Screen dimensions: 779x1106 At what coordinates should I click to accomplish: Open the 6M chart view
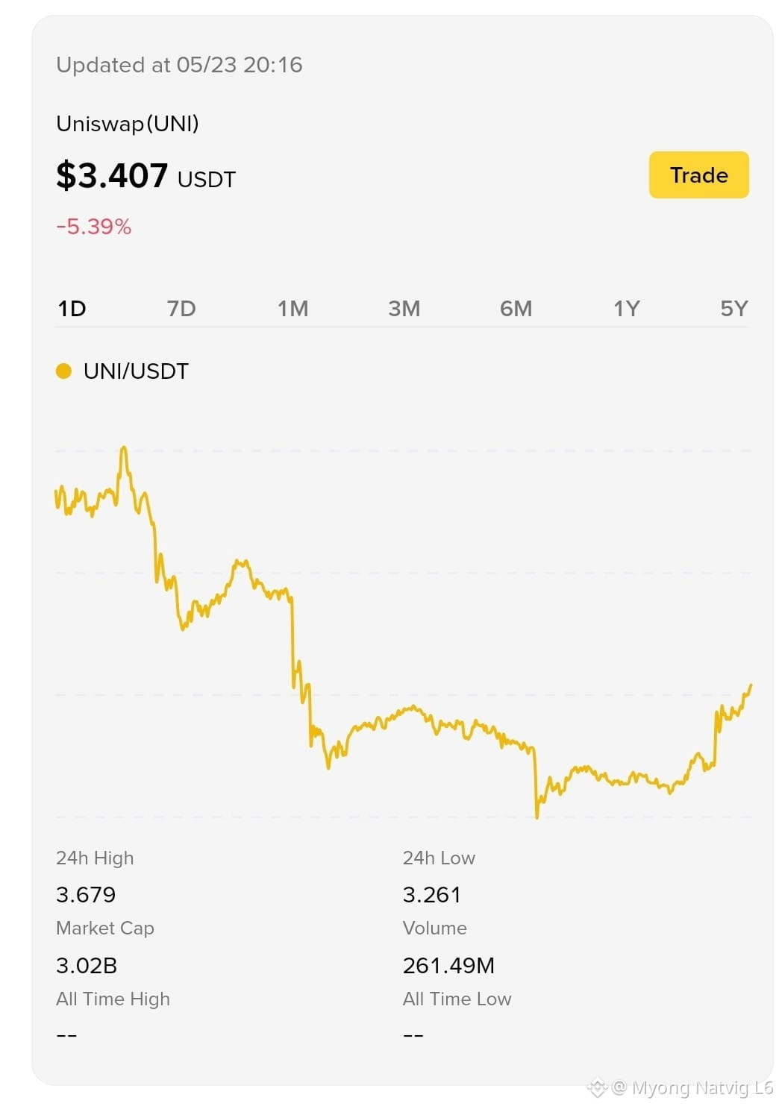pos(516,308)
